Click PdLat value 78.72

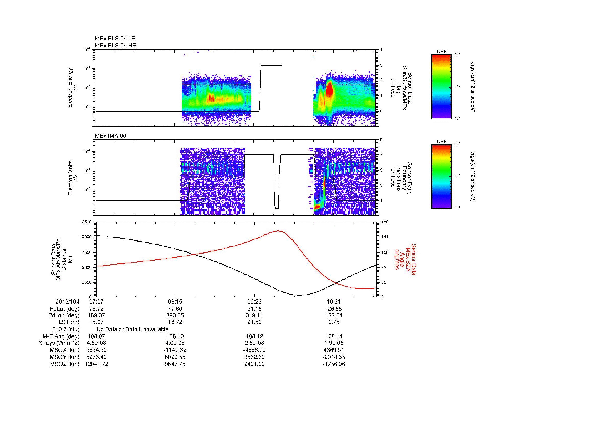tap(96, 309)
